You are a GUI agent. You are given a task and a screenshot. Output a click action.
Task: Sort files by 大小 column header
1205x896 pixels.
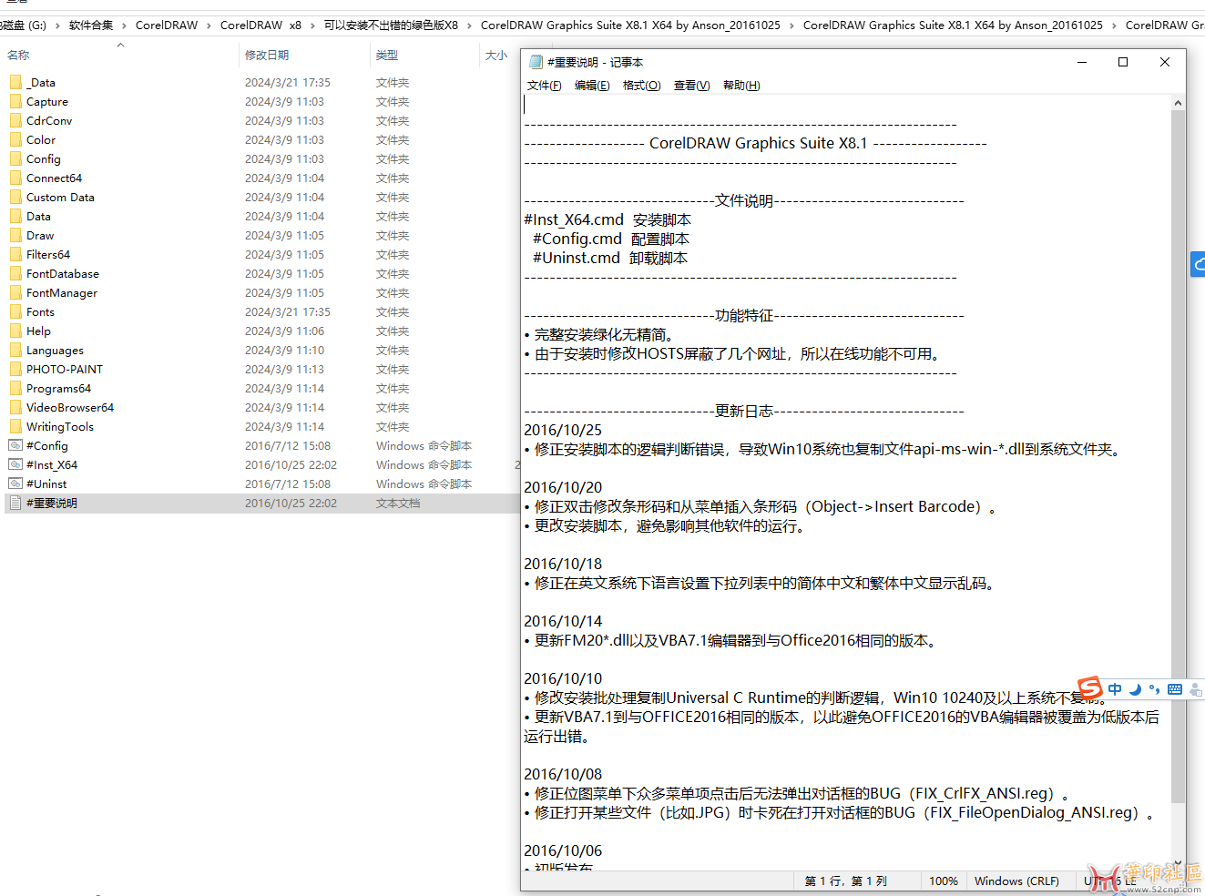point(498,56)
